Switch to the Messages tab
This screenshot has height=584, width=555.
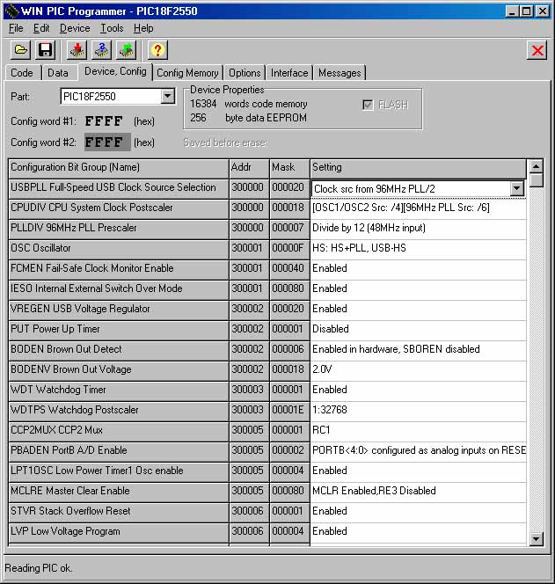[340, 73]
